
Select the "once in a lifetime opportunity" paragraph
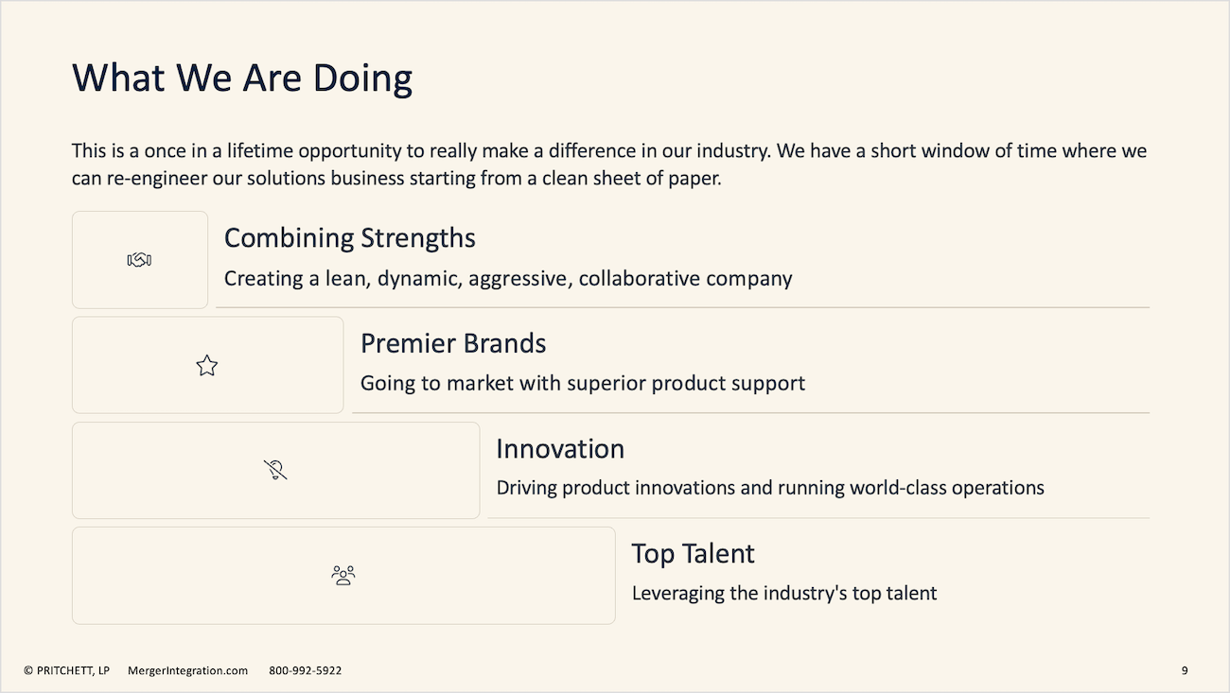coord(609,165)
